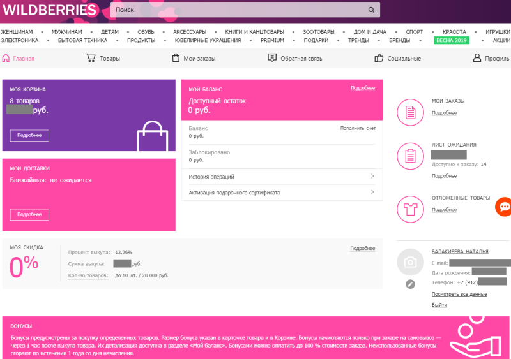This screenshot has width=511, height=359.
Task: Click the Мой баланс link in bonuses text
Action: point(208,346)
